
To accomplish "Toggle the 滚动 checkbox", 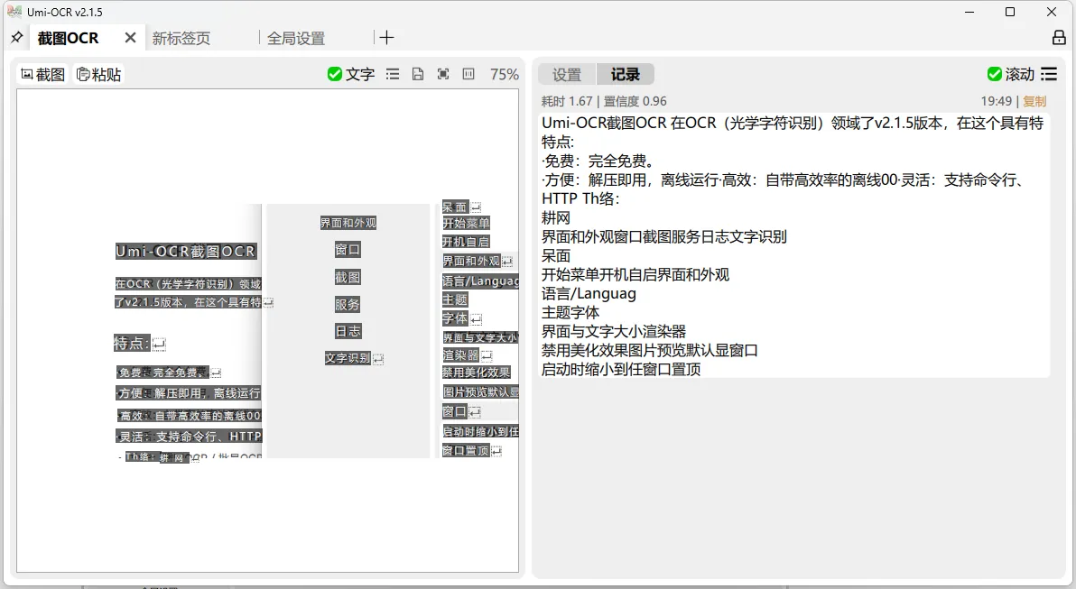I will point(1011,74).
